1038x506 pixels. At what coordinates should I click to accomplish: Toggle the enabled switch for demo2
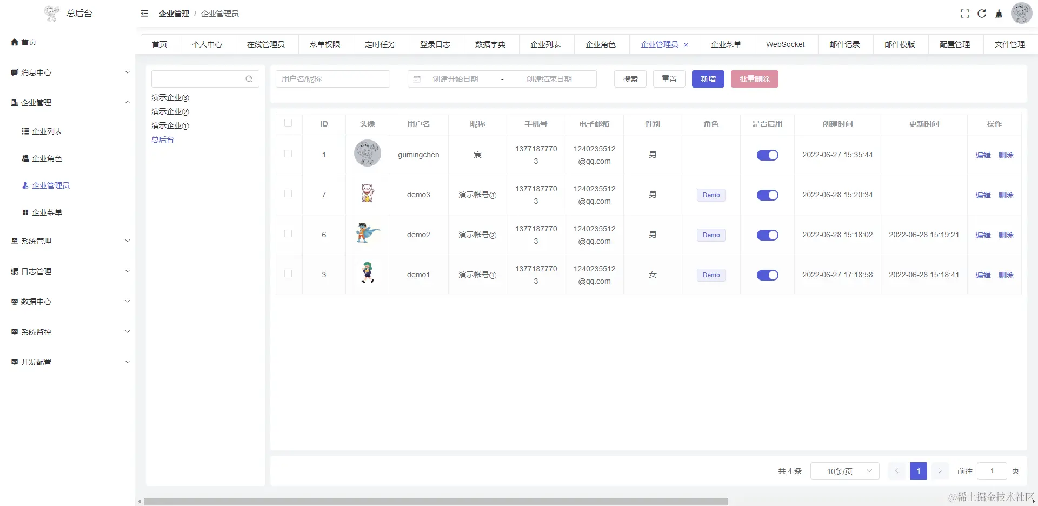click(767, 235)
